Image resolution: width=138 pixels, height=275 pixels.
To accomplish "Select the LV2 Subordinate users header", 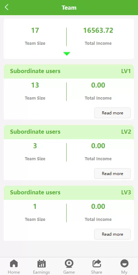I will tap(69, 132).
